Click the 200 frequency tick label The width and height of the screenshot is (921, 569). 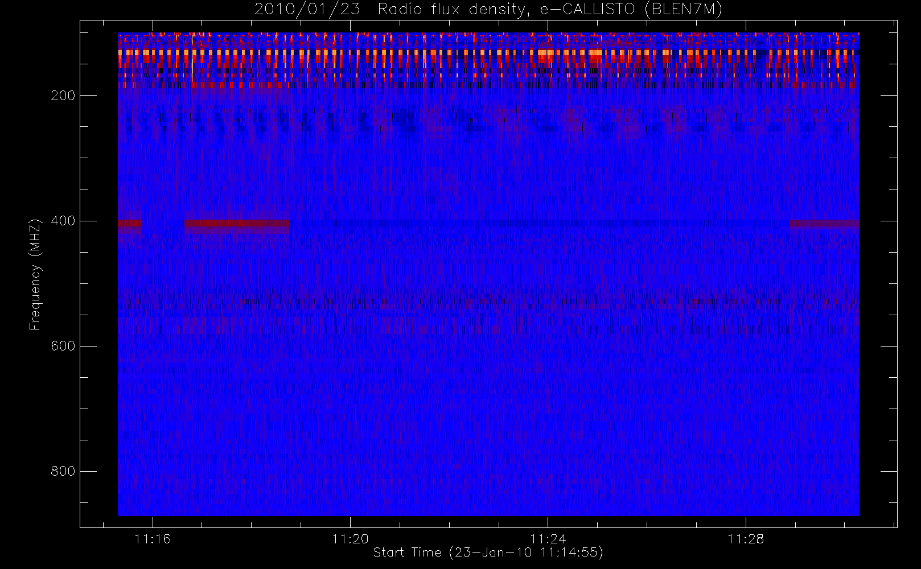click(x=63, y=96)
